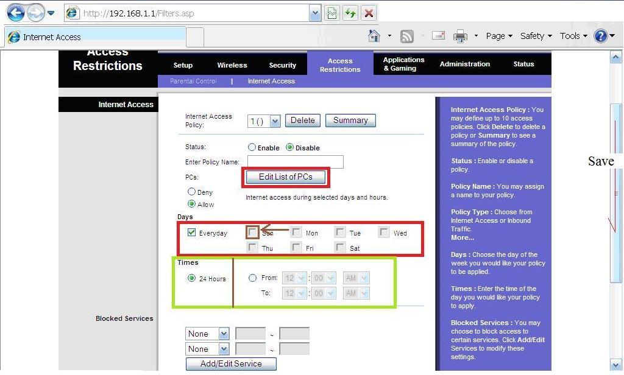
Task: Open the first Blocked Services None dropdown
Action: pyautogui.click(x=207, y=334)
